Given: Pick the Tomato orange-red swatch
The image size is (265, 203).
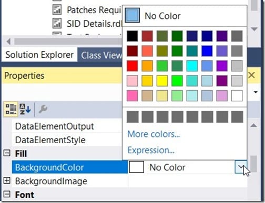Looking at the screenshot, I should point(147,51).
